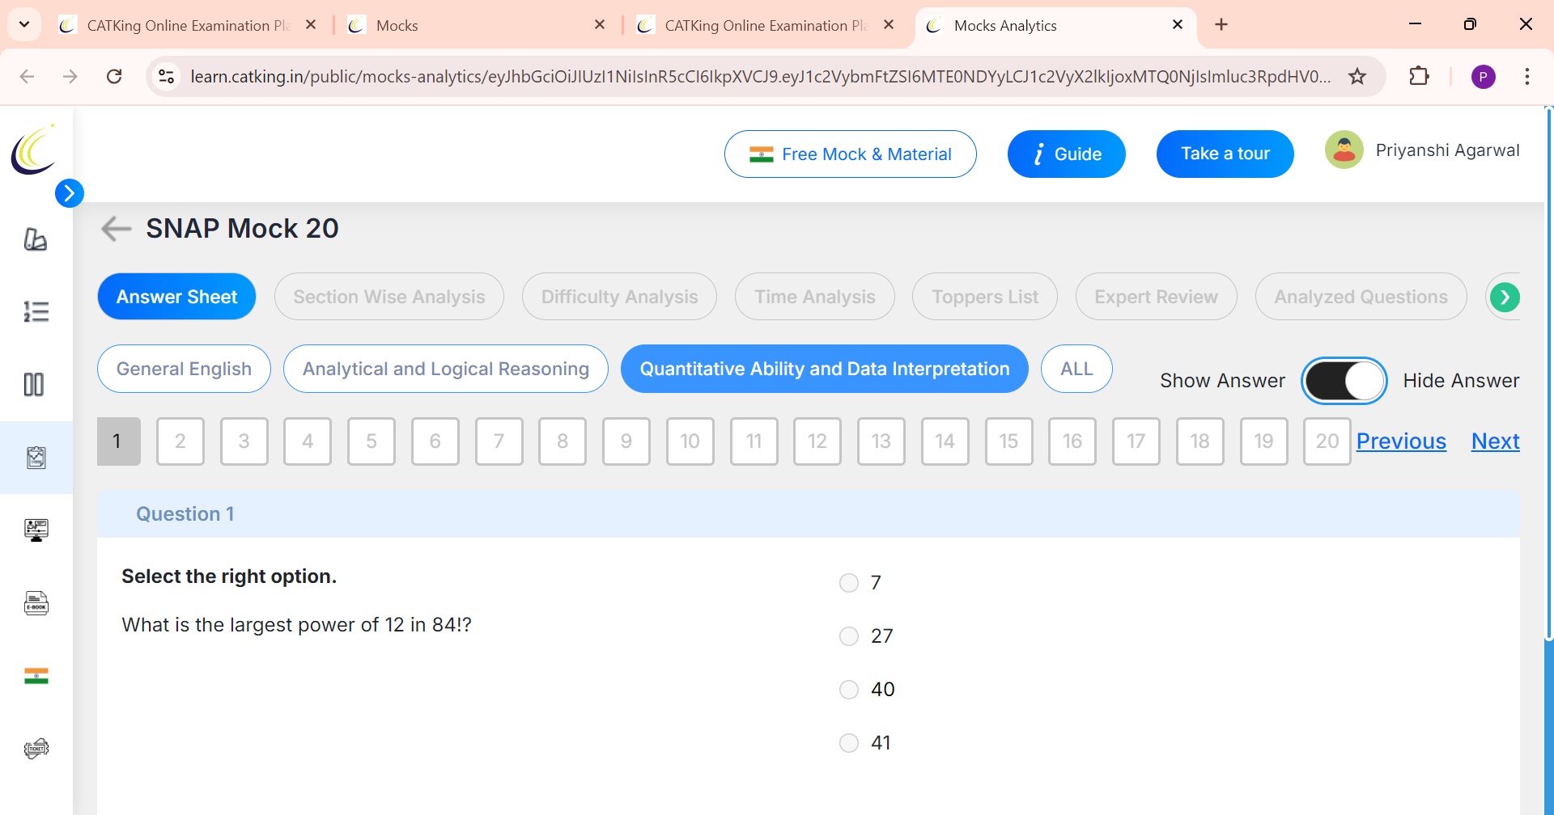Open Chrome profile P icon
This screenshot has height=815, width=1554.
click(1483, 77)
